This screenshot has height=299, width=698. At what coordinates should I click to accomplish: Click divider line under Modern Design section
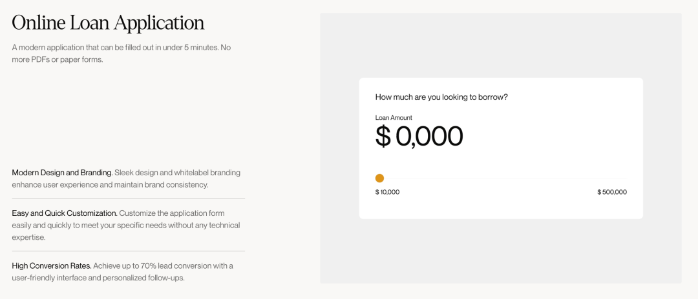(128, 198)
